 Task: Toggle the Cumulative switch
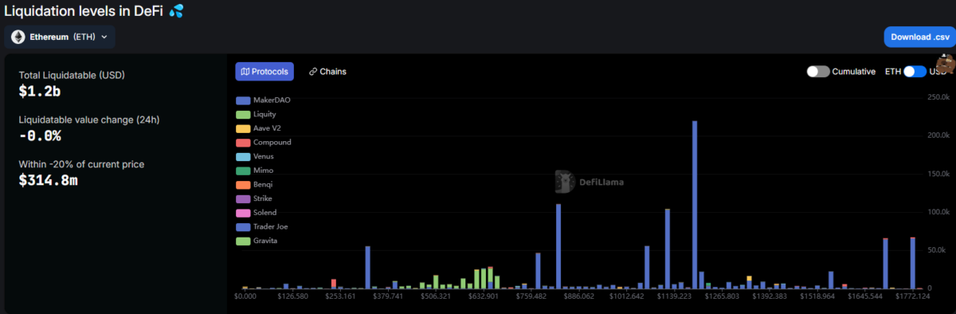[818, 72]
